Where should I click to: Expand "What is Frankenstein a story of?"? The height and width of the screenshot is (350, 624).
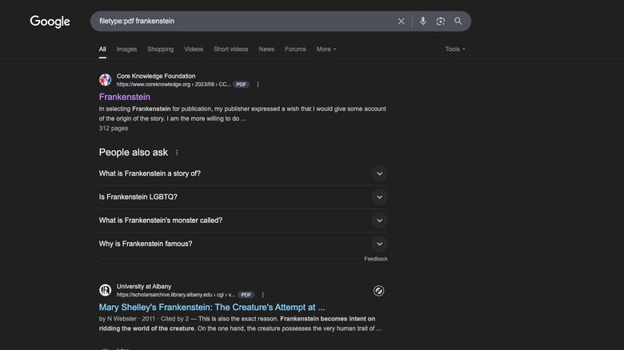pyautogui.click(x=379, y=173)
